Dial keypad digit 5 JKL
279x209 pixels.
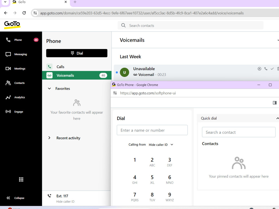(152, 179)
